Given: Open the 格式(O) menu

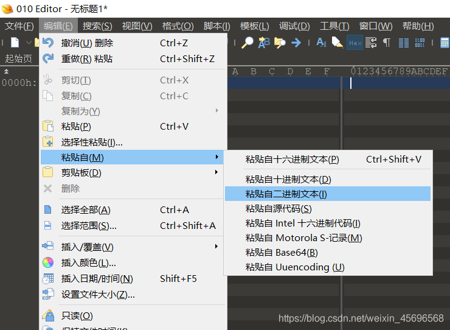Looking at the screenshot, I should coord(178,26).
